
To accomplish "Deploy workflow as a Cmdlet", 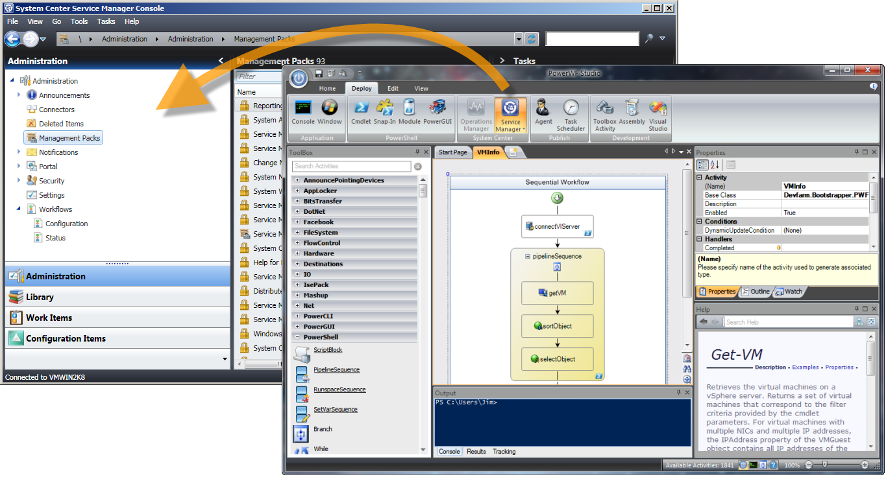I will 361,112.
